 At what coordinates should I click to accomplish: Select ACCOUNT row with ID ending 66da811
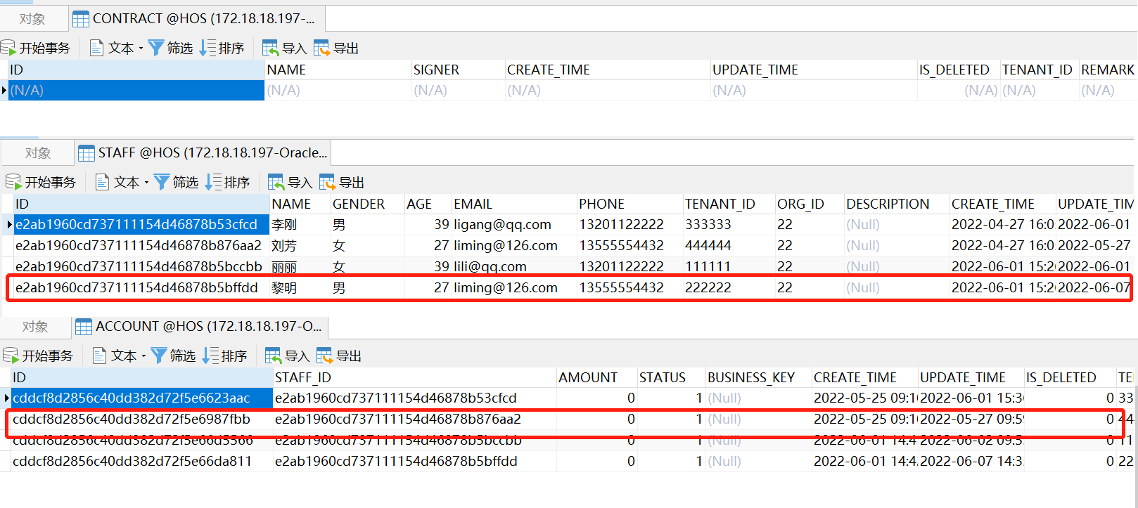point(132,461)
